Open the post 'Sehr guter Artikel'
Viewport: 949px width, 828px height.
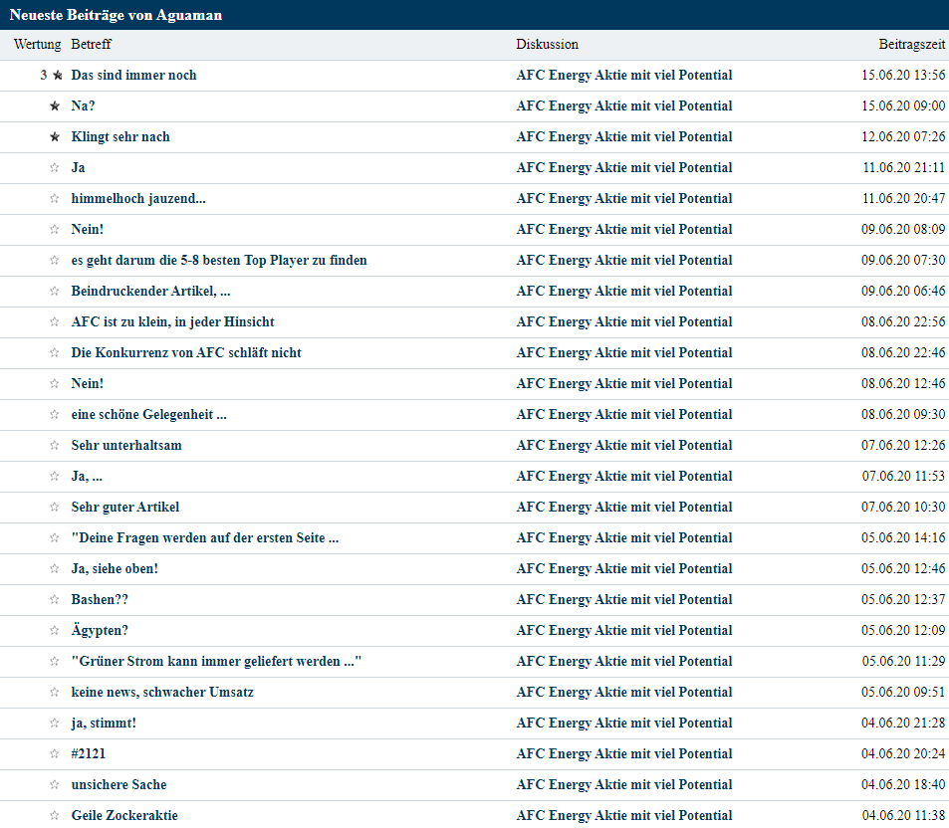(125, 508)
